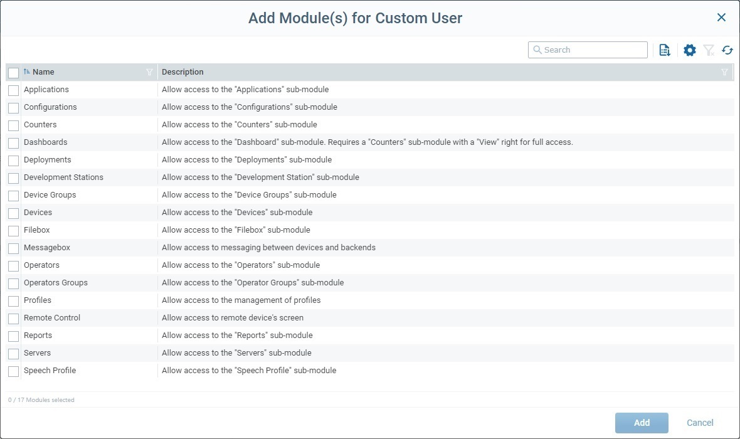The width and height of the screenshot is (740, 439).
Task: Click the Cancel link
Action: pyautogui.click(x=699, y=423)
